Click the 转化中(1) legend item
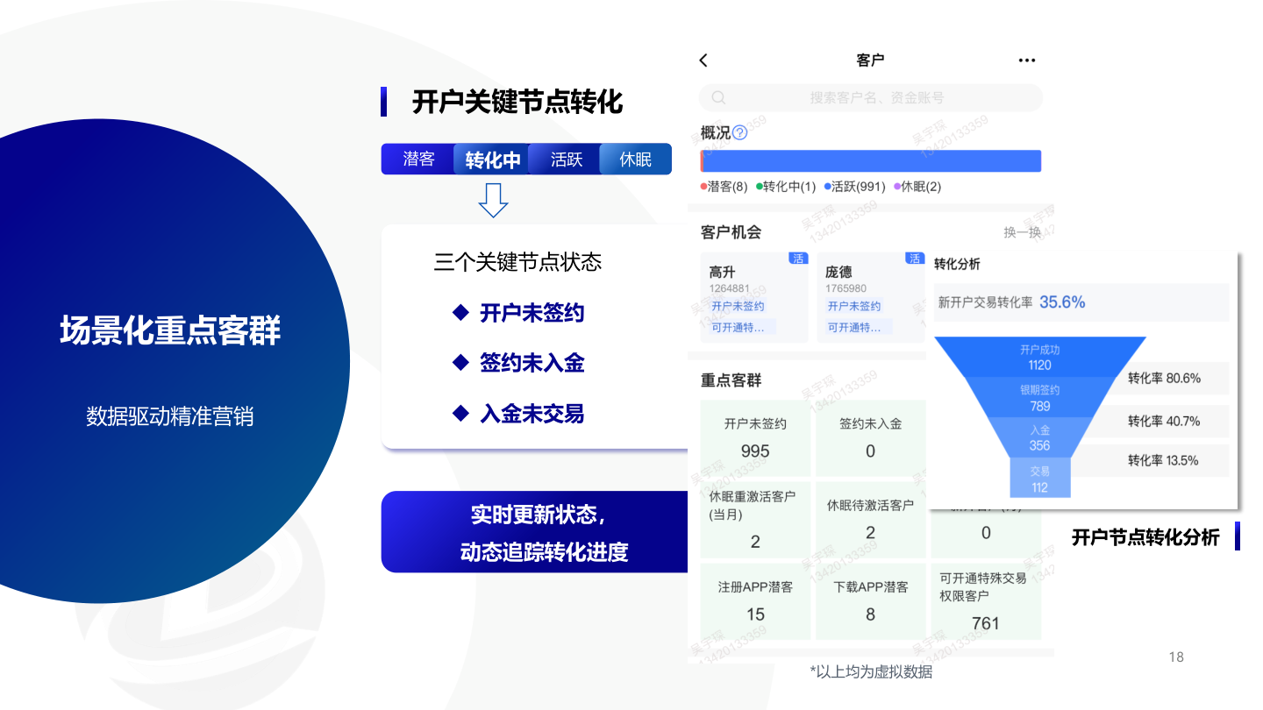The image size is (1263, 710). [x=786, y=187]
